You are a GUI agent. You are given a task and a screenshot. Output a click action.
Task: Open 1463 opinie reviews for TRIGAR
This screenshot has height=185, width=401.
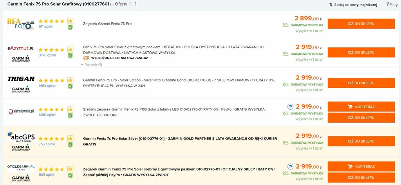tap(47, 86)
